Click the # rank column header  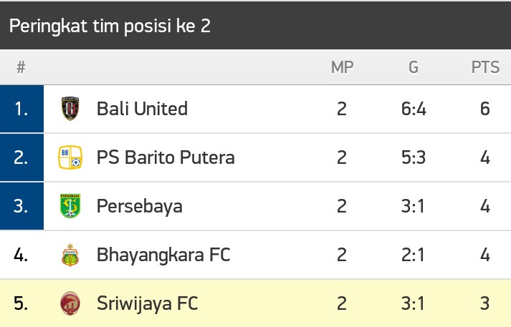[21, 68]
